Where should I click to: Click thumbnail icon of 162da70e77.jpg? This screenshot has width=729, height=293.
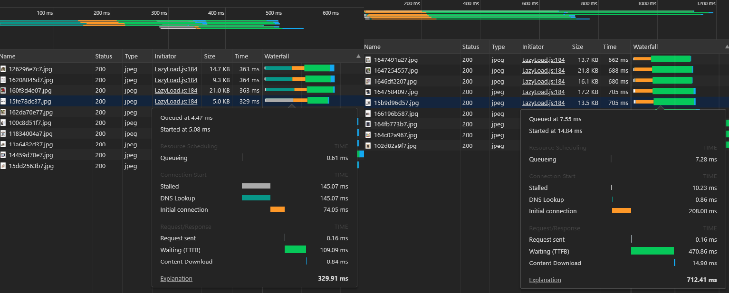(3, 112)
